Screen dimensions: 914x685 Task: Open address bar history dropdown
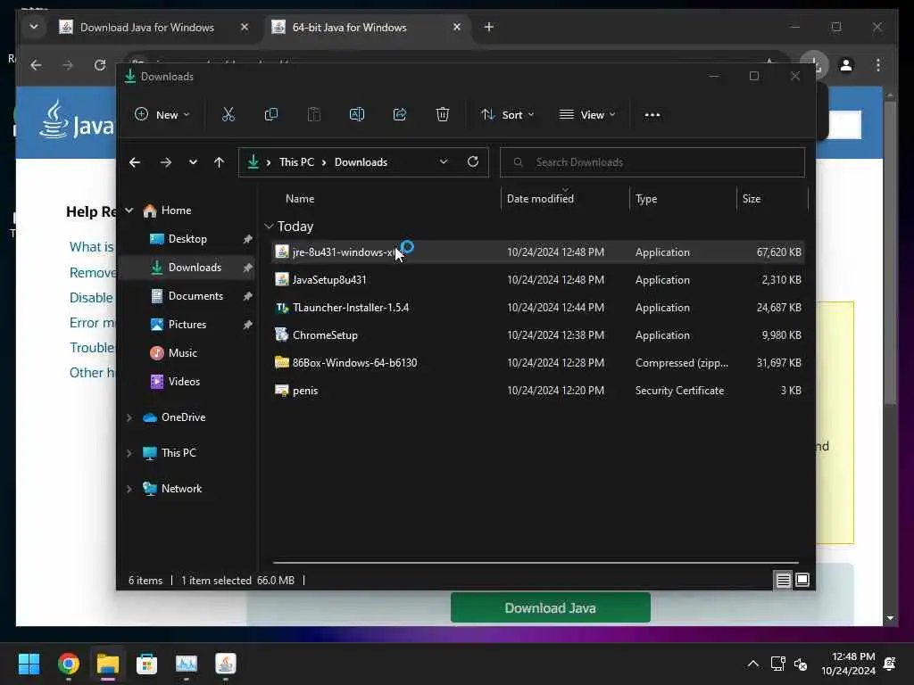coord(444,162)
